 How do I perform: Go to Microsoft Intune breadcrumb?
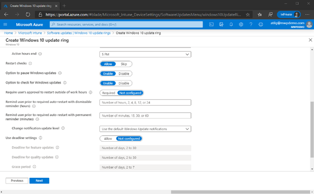click(30, 33)
